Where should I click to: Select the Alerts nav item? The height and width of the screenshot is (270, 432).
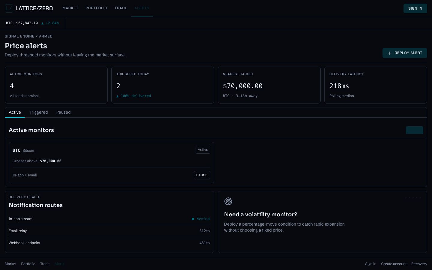coord(142,8)
